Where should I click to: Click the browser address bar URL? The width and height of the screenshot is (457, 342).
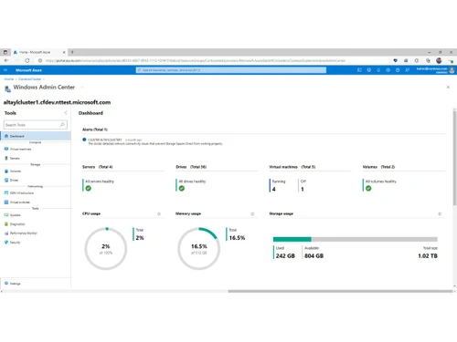click(195, 60)
